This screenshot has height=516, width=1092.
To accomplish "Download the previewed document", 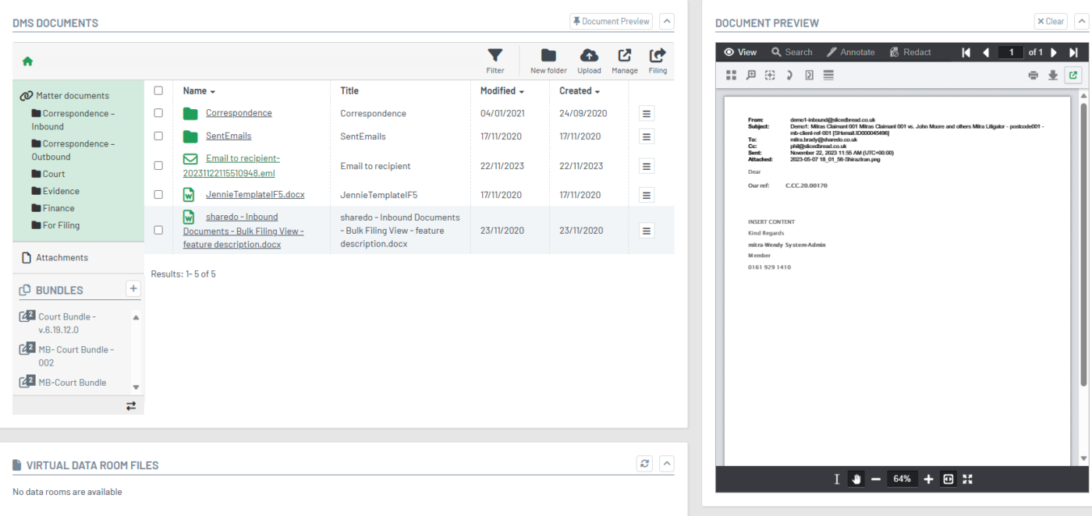I will 1053,75.
